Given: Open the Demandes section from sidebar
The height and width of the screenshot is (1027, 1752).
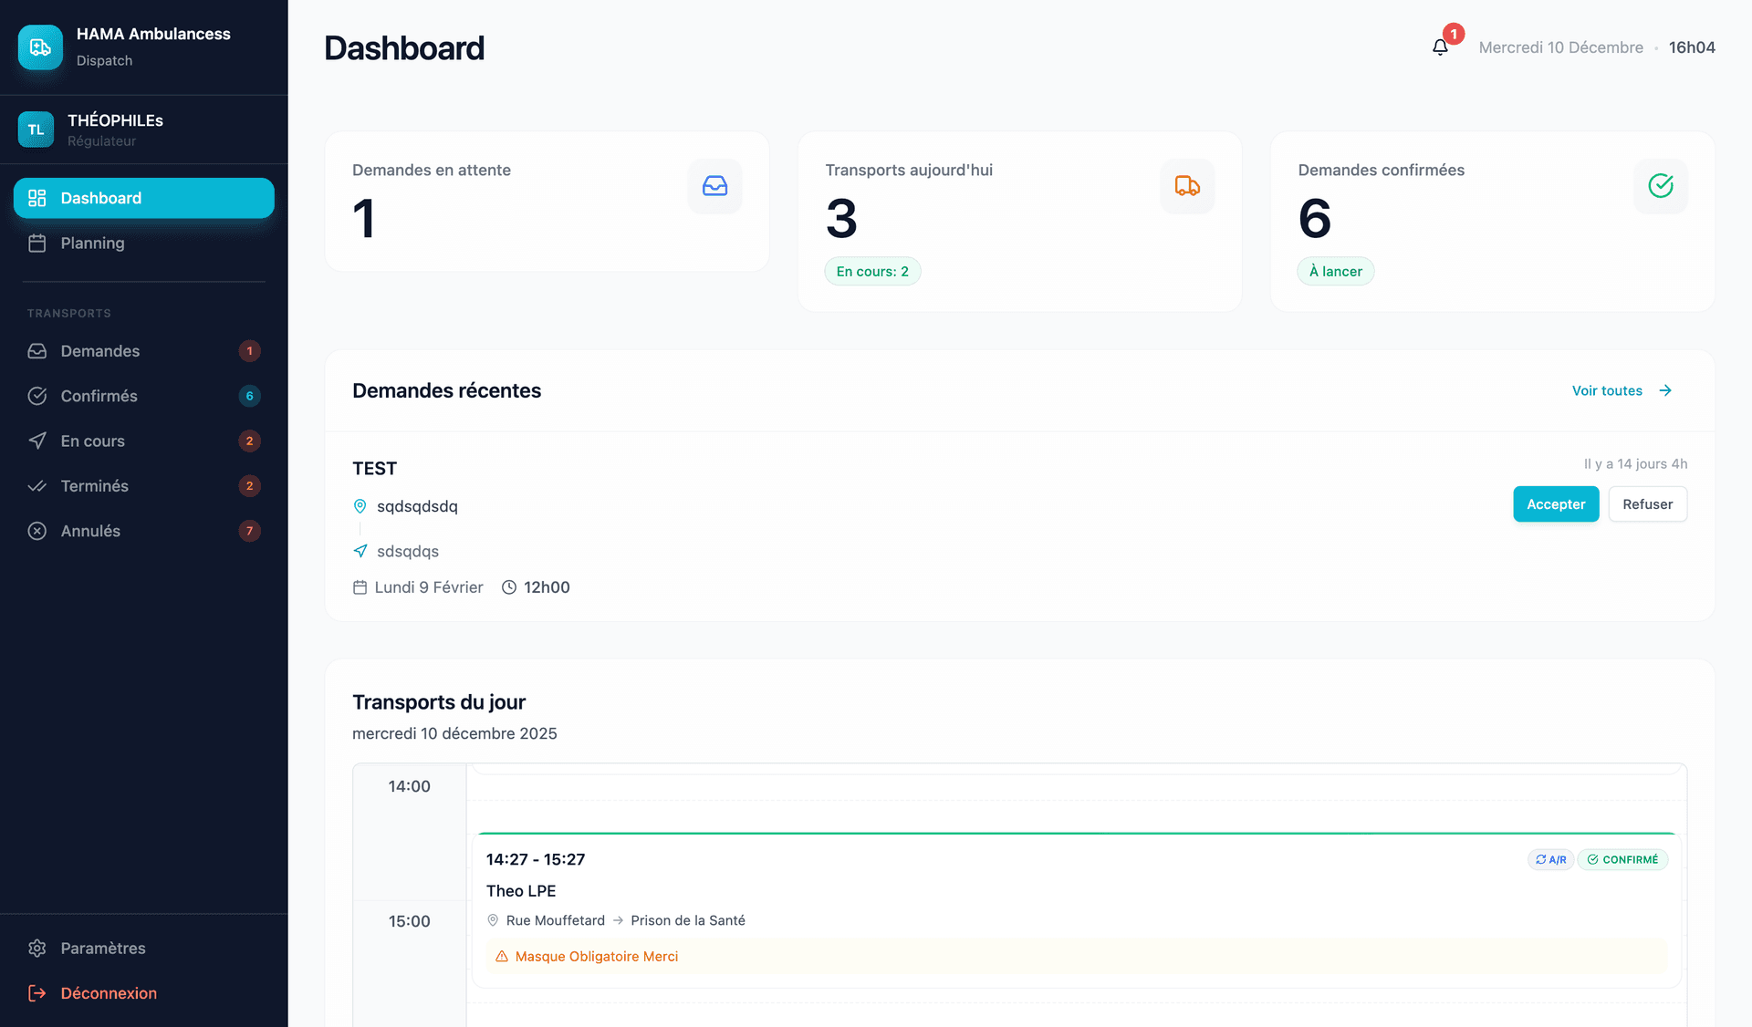Looking at the screenshot, I should pos(100,350).
